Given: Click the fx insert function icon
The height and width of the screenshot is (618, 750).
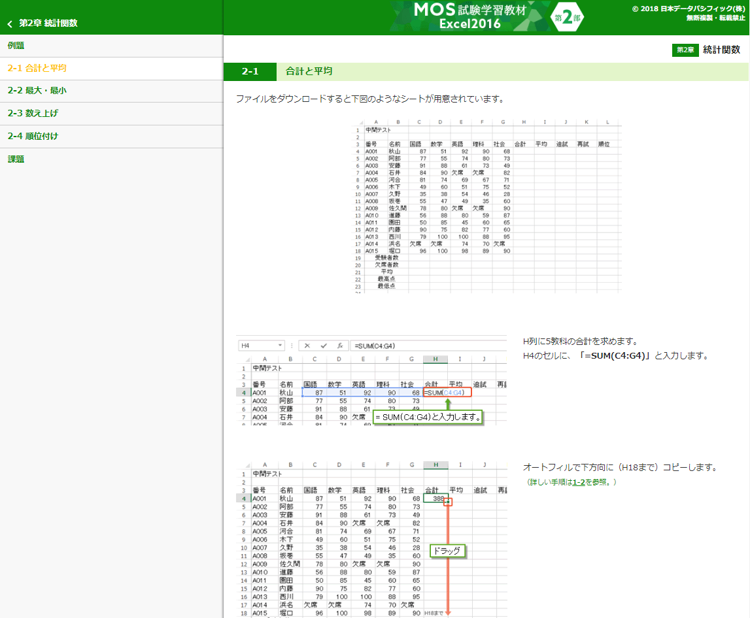Looking at the screenshot, I should click(339, 346).
